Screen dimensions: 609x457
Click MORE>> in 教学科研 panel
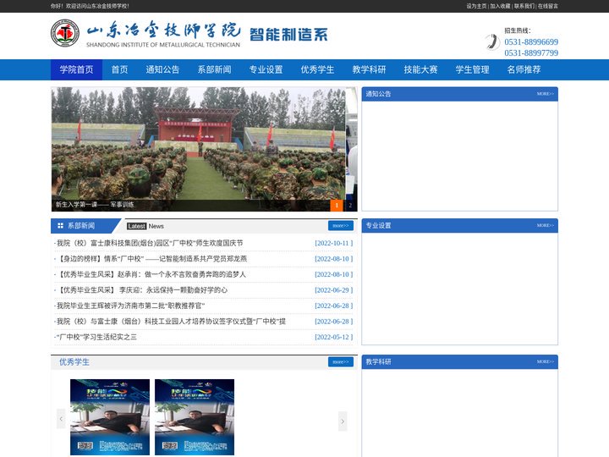(x=546, y=361)
